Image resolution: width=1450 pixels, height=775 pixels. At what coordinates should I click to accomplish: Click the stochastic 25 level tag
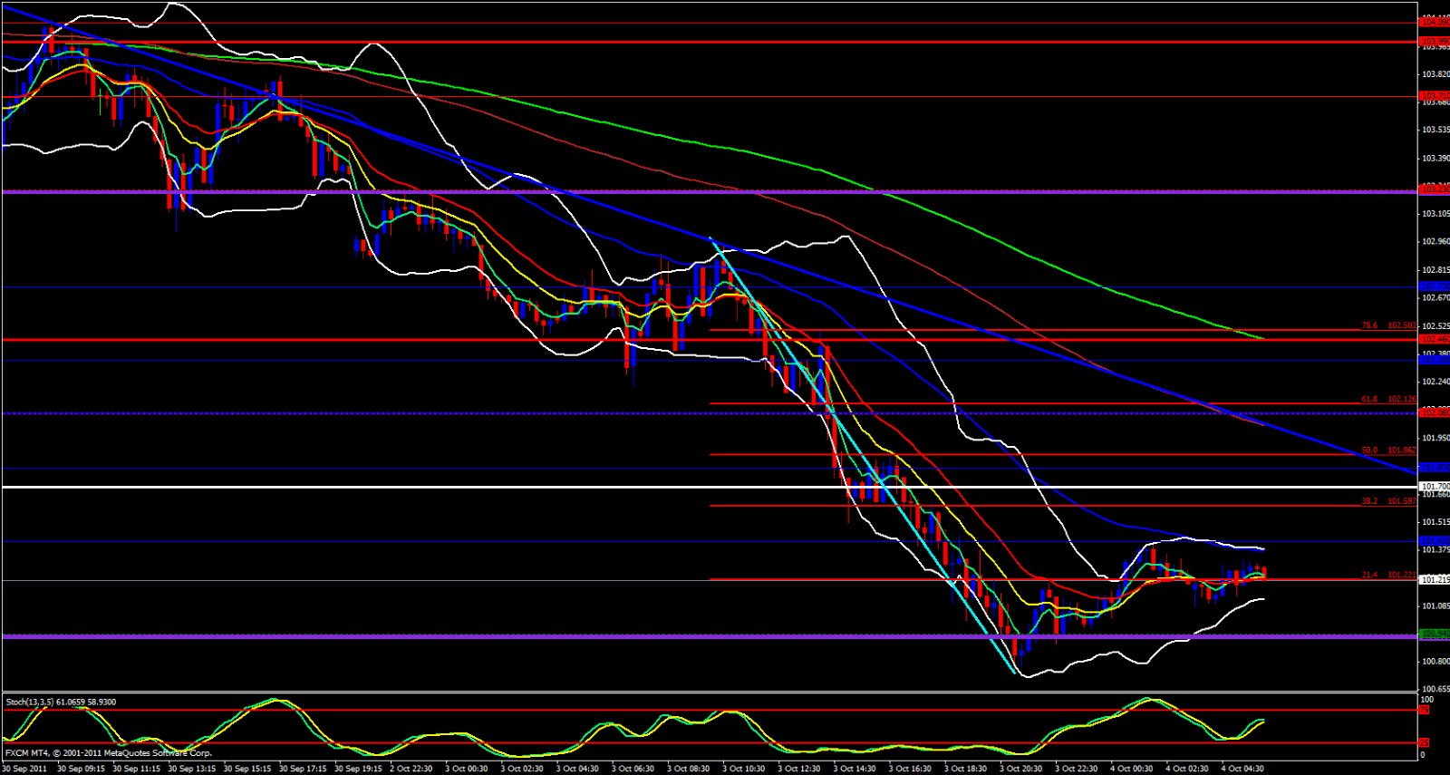coord(1426,743)
